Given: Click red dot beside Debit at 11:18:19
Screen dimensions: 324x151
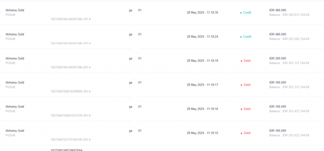Looking at the screenshot, I should [x=241, y=61].
